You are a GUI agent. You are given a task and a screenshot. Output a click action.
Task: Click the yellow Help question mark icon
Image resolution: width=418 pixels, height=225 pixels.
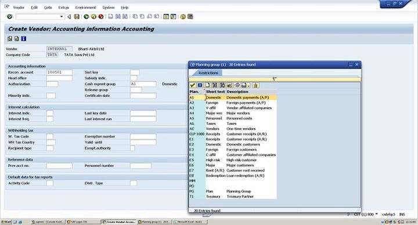tap(183, 16)
